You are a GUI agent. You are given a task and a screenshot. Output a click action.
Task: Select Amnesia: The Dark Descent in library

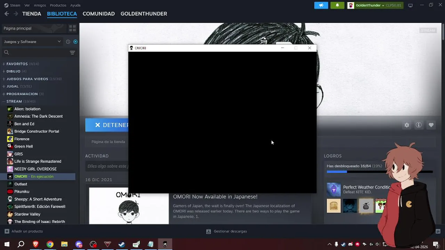[x=38, y=116]
